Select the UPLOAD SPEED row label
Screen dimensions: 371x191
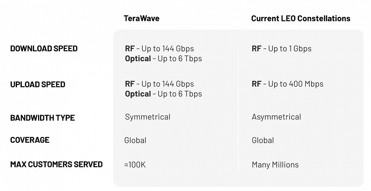click(x=38, y=84)
